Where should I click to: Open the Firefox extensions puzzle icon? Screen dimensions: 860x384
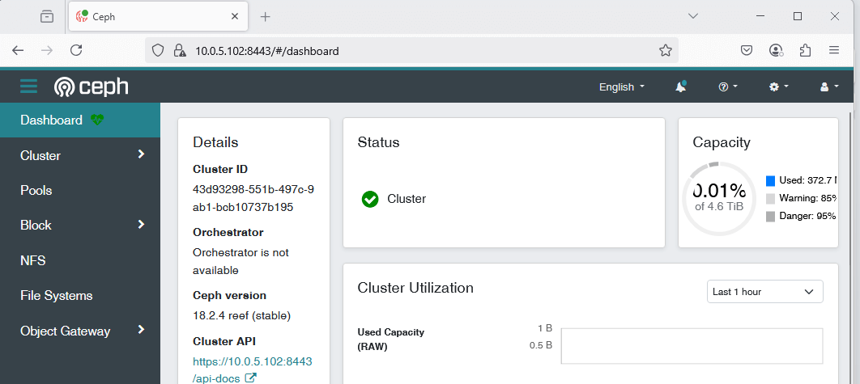click(805, 50)
